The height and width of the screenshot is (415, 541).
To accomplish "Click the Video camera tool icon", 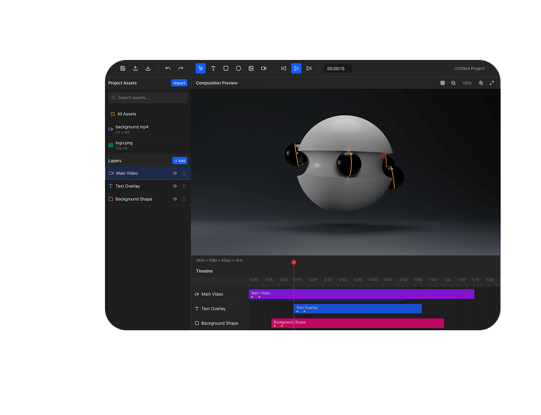I will [x=264, y=69].
